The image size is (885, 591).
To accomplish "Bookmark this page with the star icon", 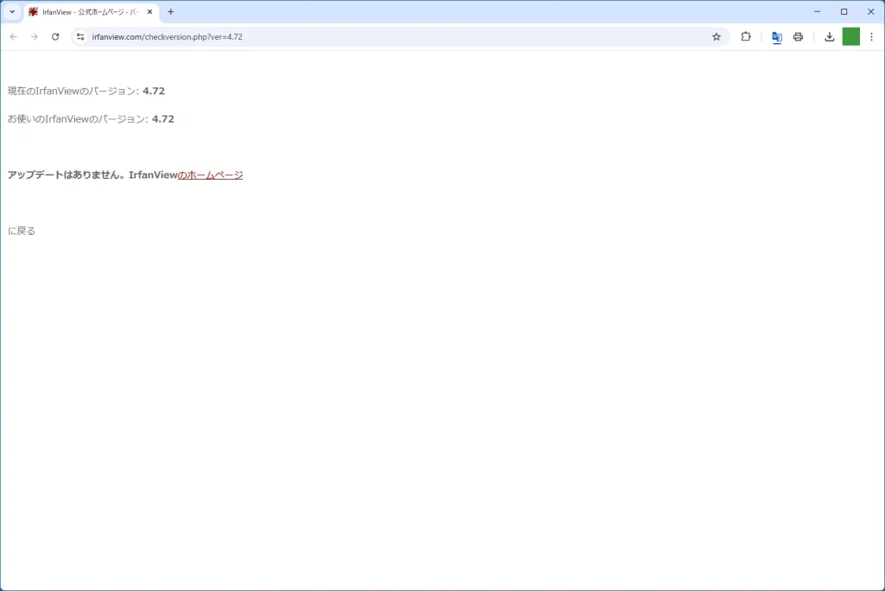I will [x=716, y=36].
